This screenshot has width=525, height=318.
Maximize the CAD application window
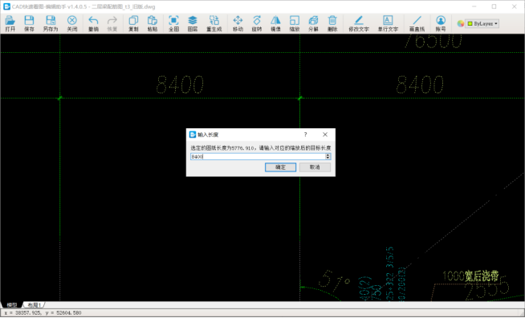pyautogui.click(x=494, y=6)
